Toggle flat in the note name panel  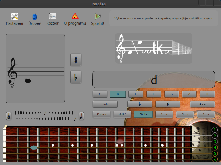140,104
